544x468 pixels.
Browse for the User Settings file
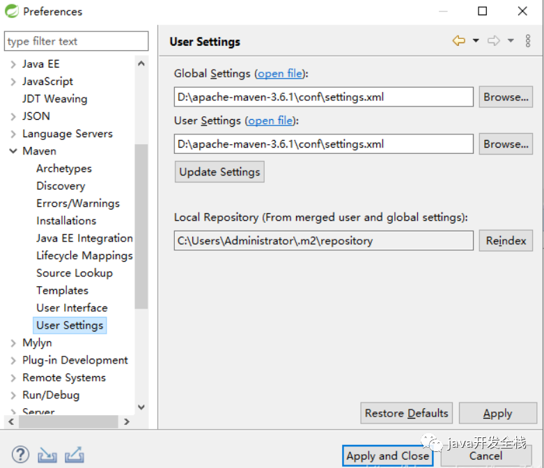[506, 144]
